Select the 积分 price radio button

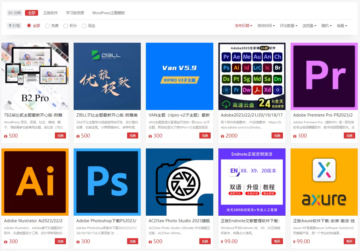pyautogui.click(x=66, y=26)
